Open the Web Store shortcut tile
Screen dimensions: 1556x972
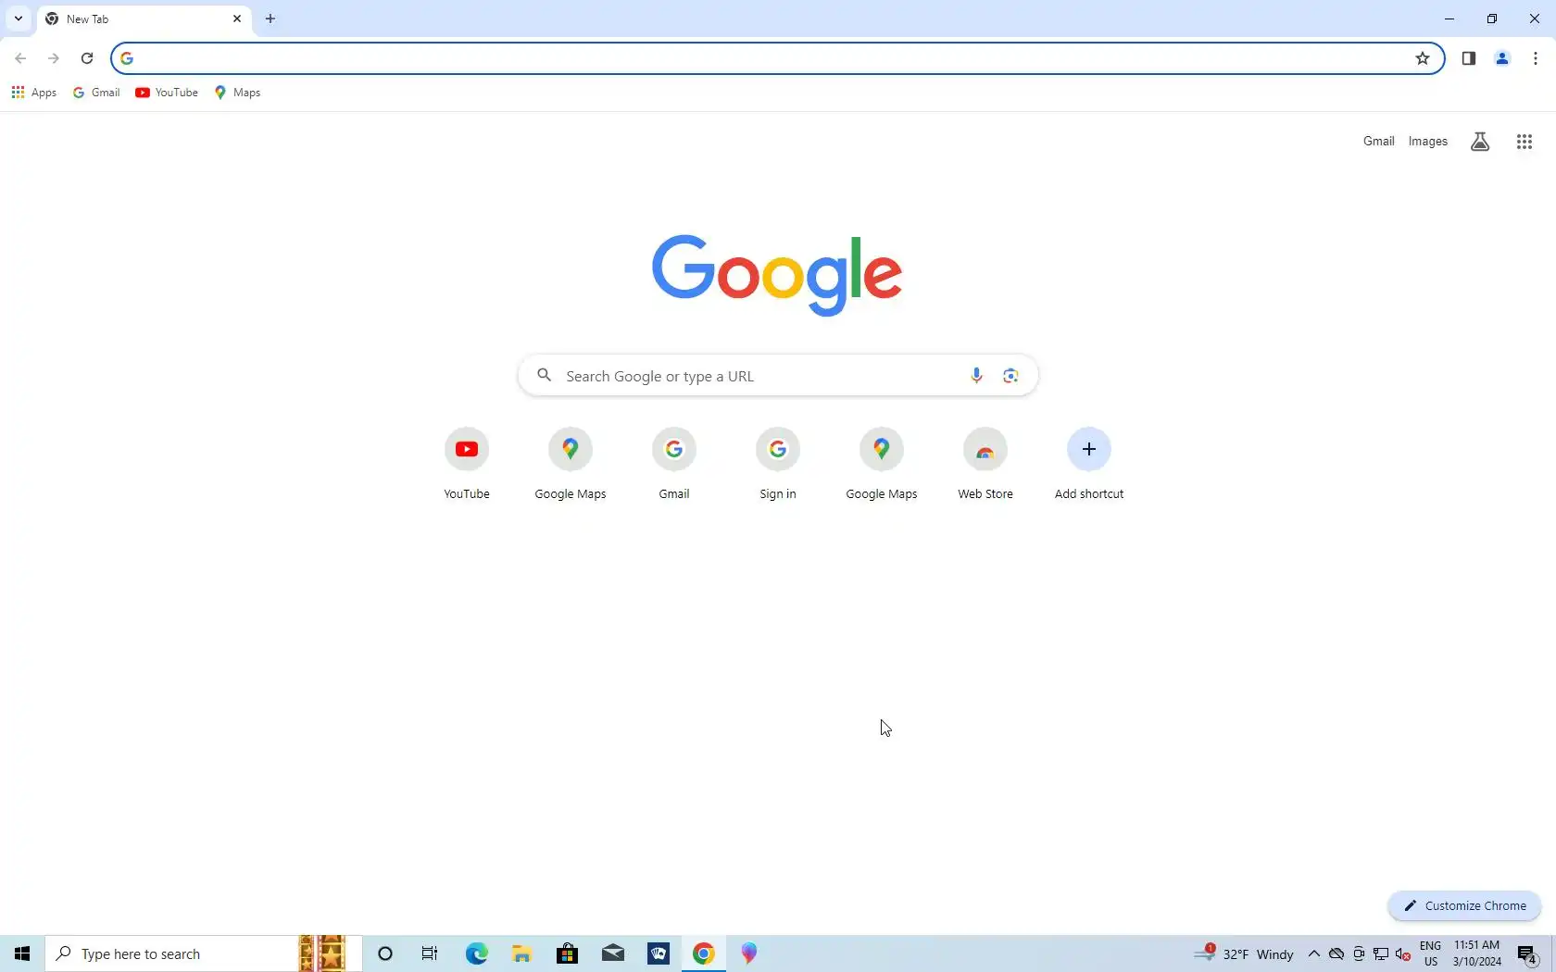coord(985,464)
